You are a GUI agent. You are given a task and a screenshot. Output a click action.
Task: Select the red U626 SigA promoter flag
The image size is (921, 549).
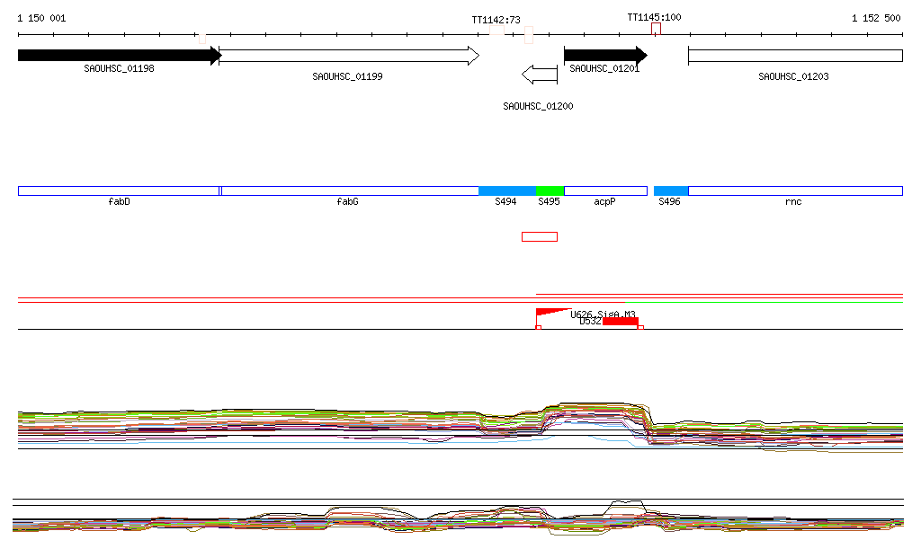(x=550, y=313)
